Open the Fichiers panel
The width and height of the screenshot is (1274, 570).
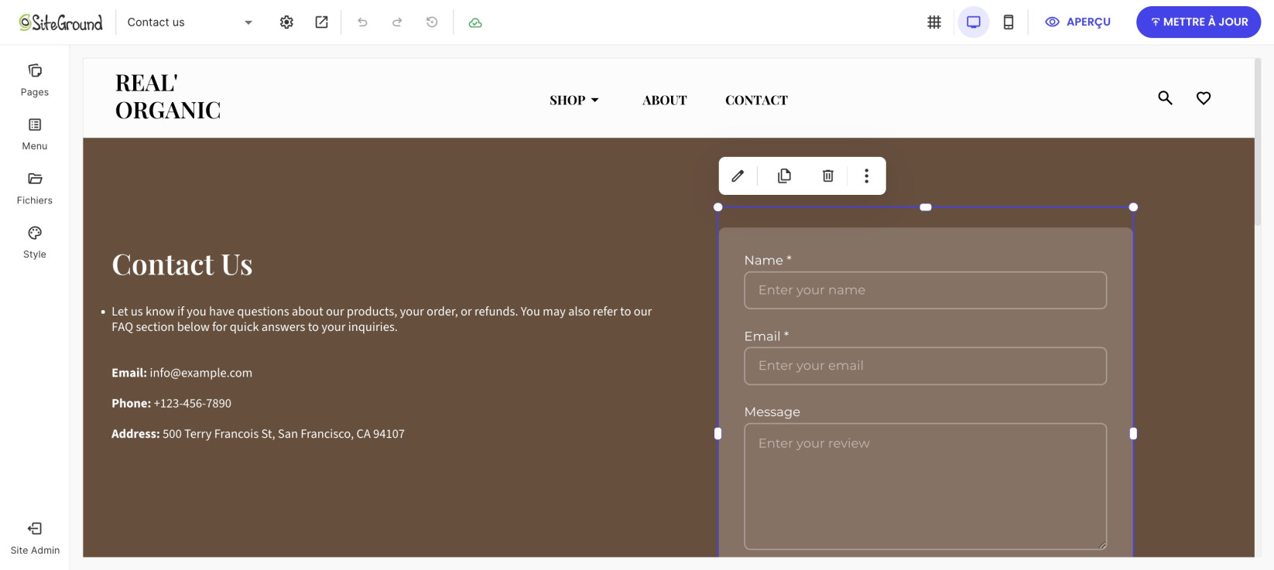pyautogui.click(x=35, y=189)
